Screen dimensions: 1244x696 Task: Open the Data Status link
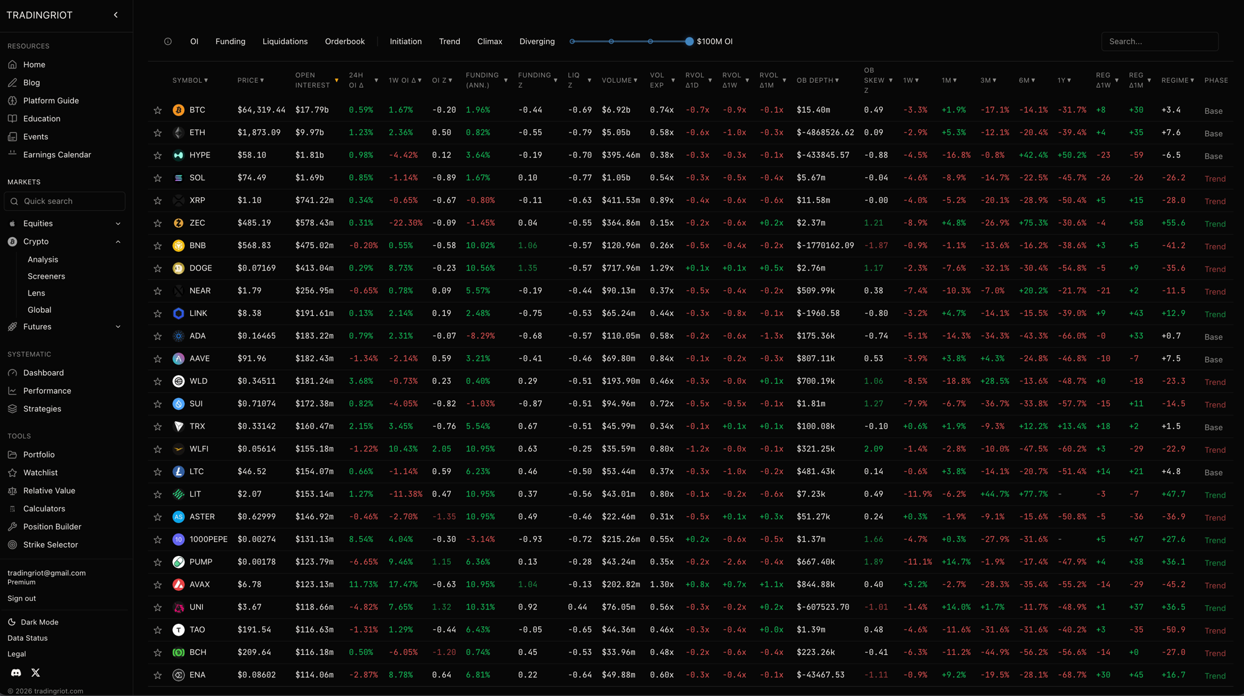coord(27,638)
